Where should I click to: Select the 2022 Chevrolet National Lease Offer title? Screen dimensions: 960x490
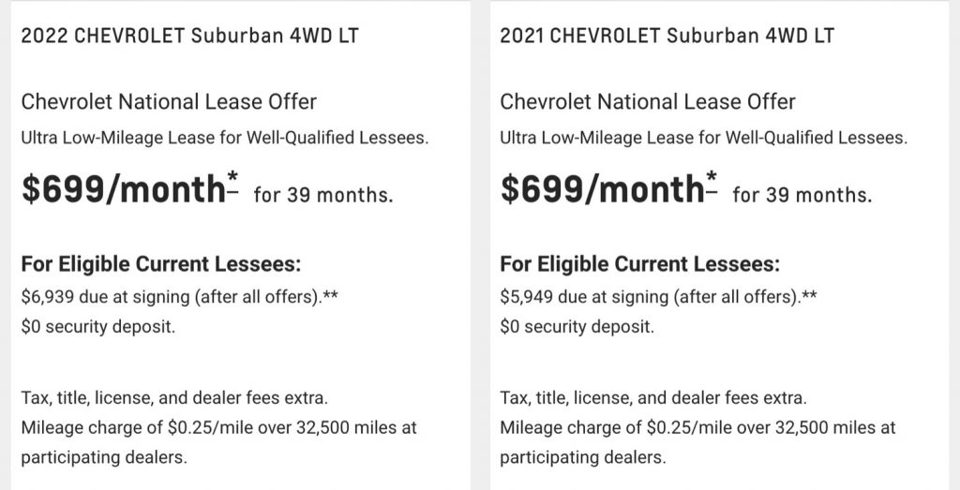pyautogui.click(x=169, y=101)
